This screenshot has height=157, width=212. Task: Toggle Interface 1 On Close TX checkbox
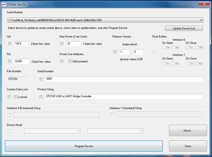[x=188, y=64]
